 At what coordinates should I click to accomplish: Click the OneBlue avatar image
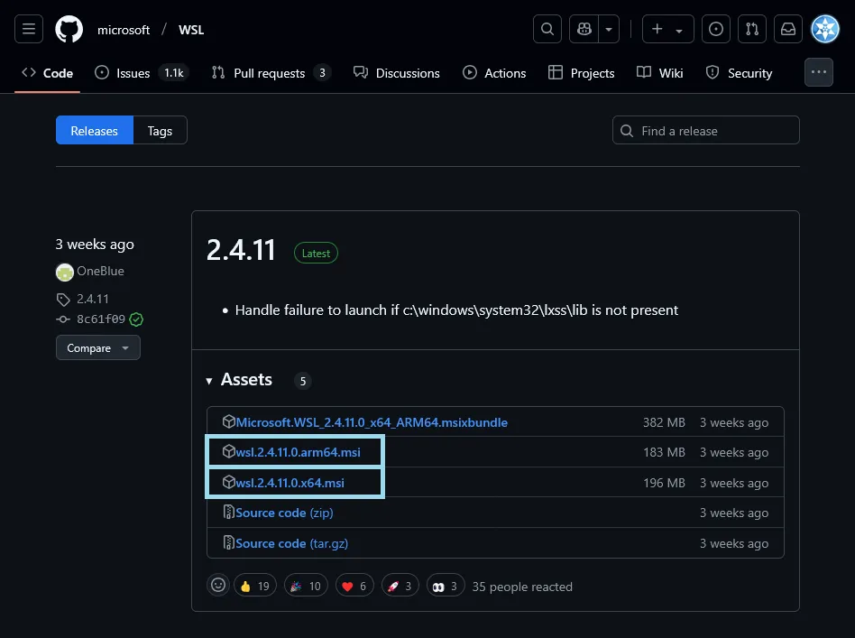point(64,272)
